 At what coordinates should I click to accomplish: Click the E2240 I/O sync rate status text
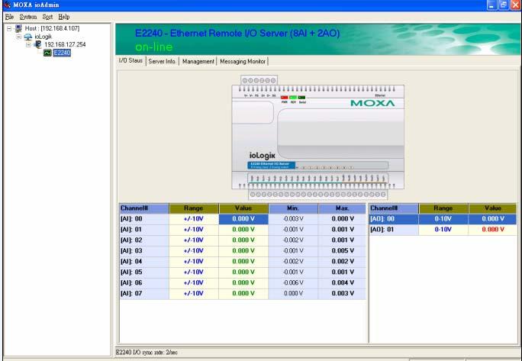click(x=147, y=352)
